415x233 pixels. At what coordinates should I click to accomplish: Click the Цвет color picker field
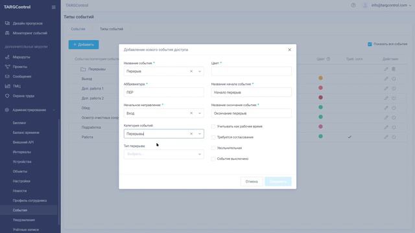(252, 71)
